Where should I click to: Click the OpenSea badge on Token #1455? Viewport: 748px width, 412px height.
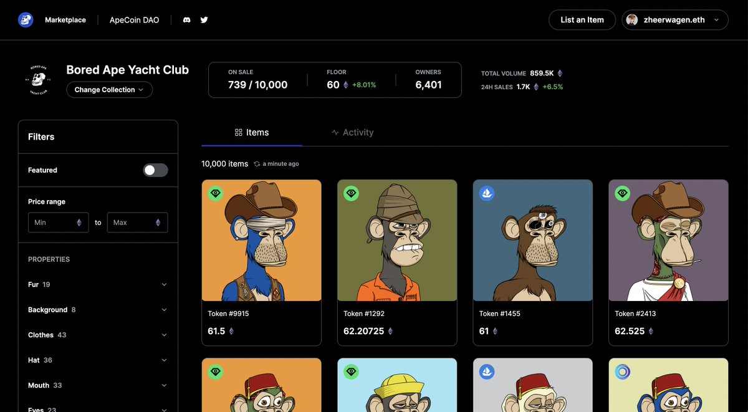(487, 194)
